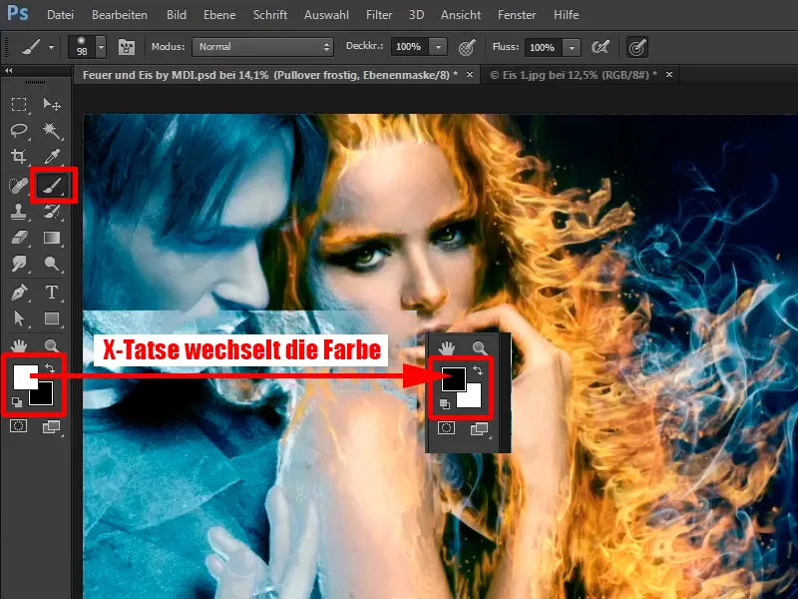Screen dimensions: 798x599
Task: Open the brush tool preset picker arrow
Action: tap(52, 47)
